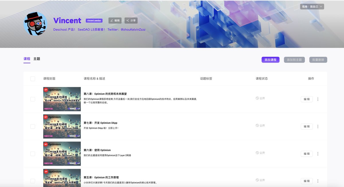Click title 第五课：Optimism 的工作原理
Screen dimensions: 344x187
pyautogui.click(x=101, y=178)
